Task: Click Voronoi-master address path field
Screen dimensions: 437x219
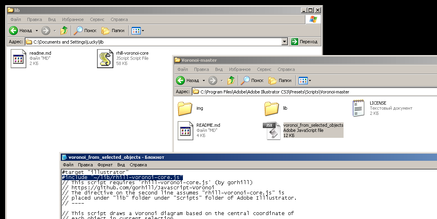Action: point(315,91)
